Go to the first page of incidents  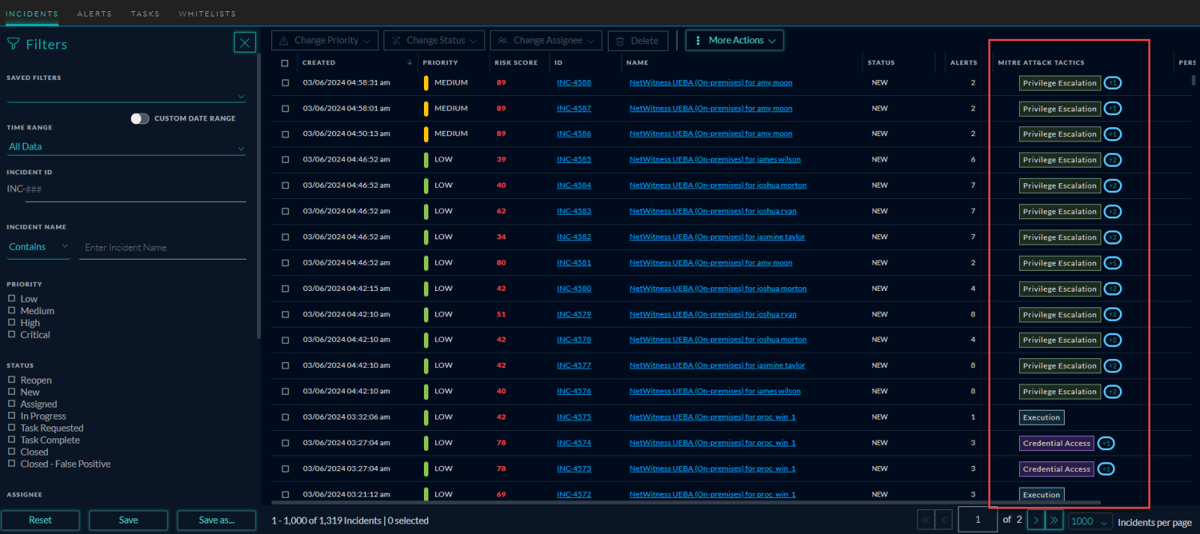(x=926, y=520)
